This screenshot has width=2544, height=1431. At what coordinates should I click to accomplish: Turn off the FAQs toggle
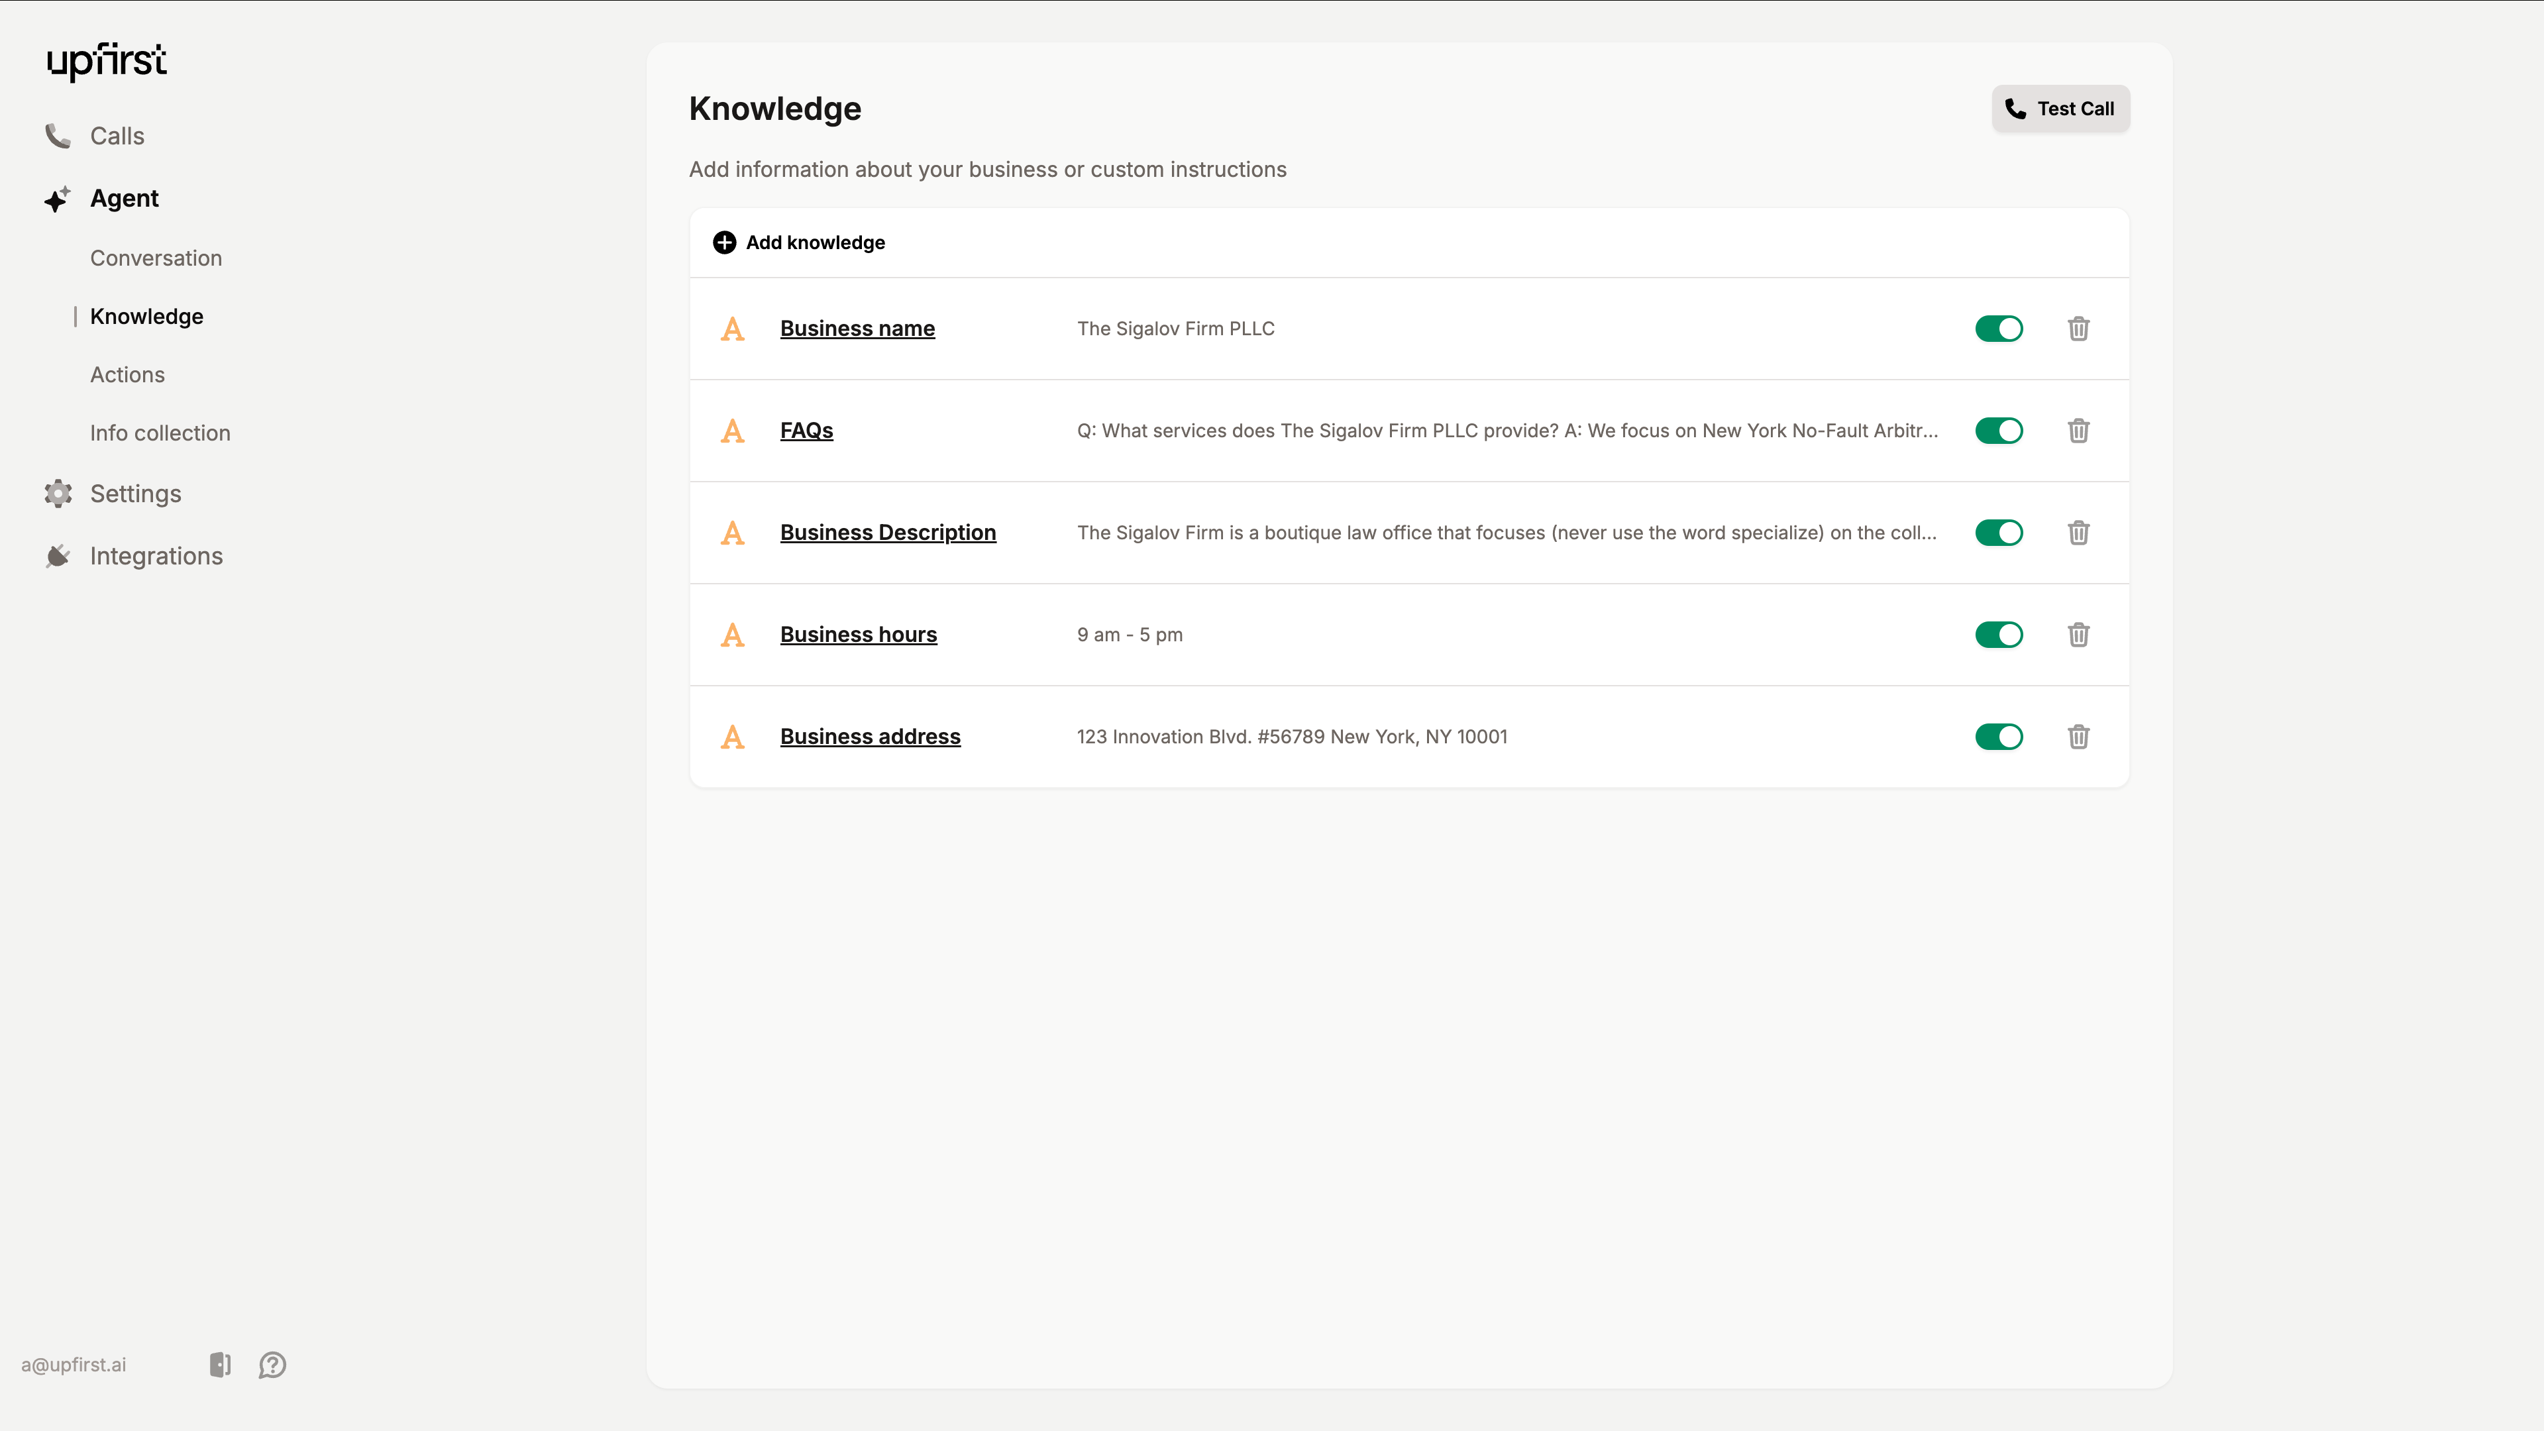click(1999, 431)
